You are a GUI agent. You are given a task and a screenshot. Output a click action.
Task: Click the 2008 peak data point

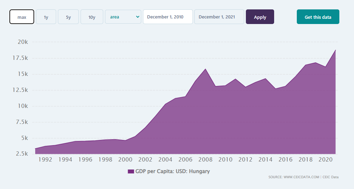point(205,69)
